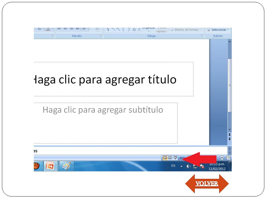The image size is (266, 199).
Task: Select the freeform scribble shape
Action: pyautogui.click(x=108, y=30)
